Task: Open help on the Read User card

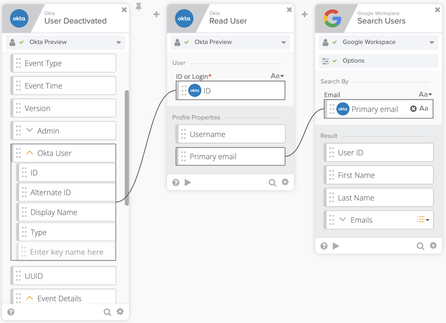Action: point(176,183)
